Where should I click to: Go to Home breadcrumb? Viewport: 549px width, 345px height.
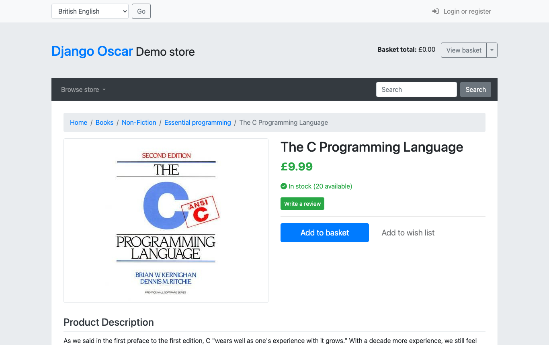pyautogui.click(x=78, y=122)
